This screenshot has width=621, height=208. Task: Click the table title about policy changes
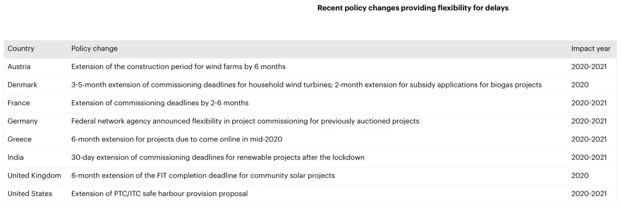coord(413,8)
